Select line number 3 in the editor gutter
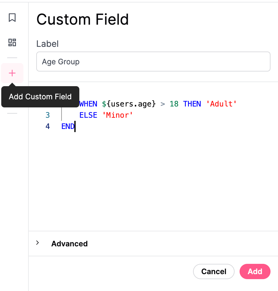The height and width of the screenshot is (291, 278). (x=47, y=115)
